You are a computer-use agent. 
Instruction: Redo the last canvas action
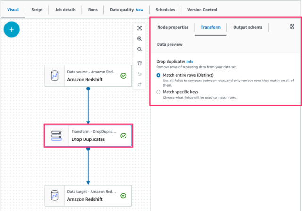pyautogui.click(x=140, y=84)
